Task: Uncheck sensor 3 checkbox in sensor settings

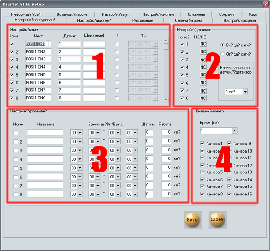Action: pos(182,60)
